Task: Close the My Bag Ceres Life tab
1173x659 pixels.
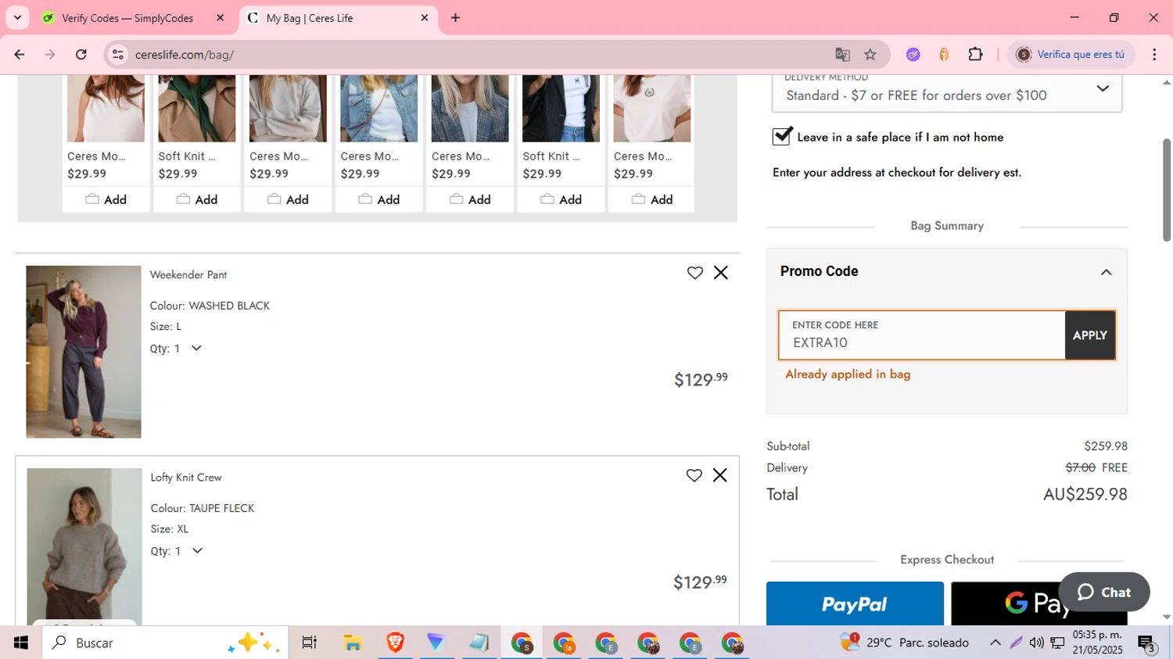Action: click(425, 18)
